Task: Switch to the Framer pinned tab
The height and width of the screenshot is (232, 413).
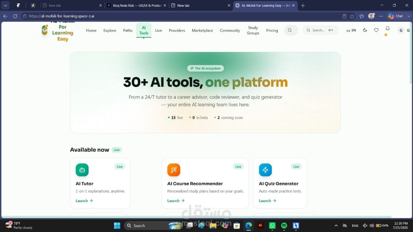Action: pos(18,5)
